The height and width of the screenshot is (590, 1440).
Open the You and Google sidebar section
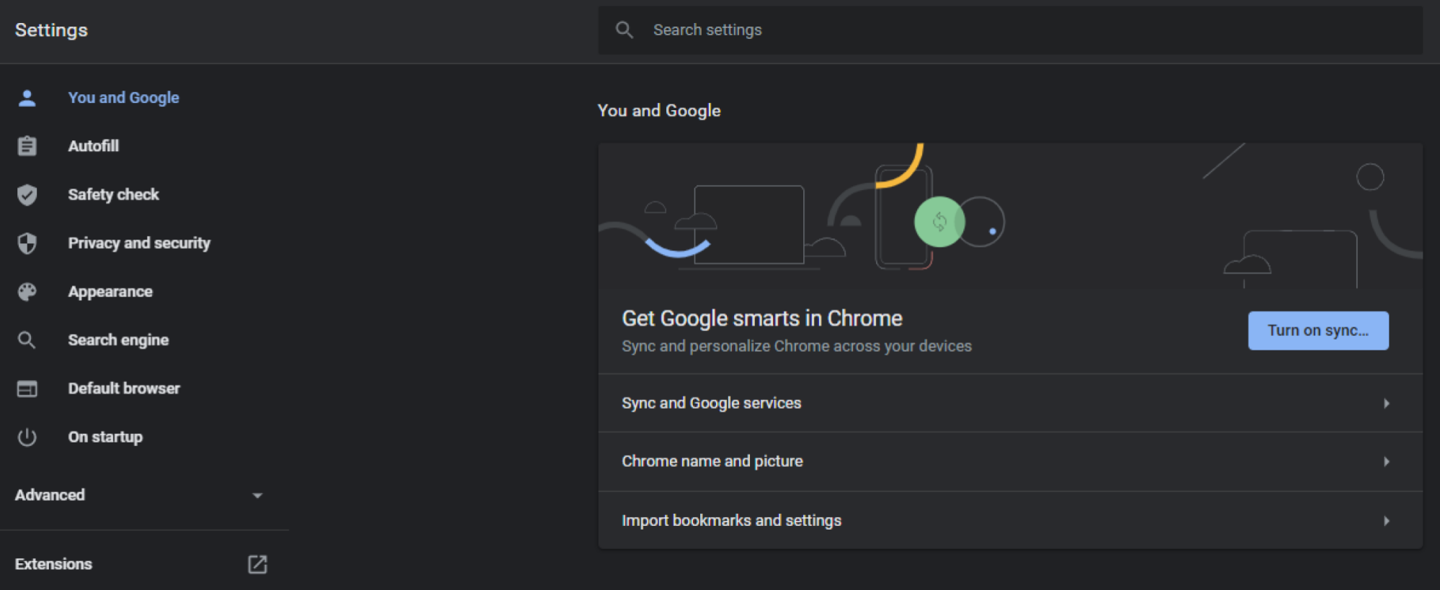click(123, 98)
